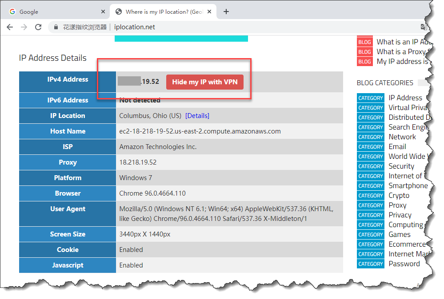Open the Ecommerce category link
This screenshot has width=444, height=299.
407,244
